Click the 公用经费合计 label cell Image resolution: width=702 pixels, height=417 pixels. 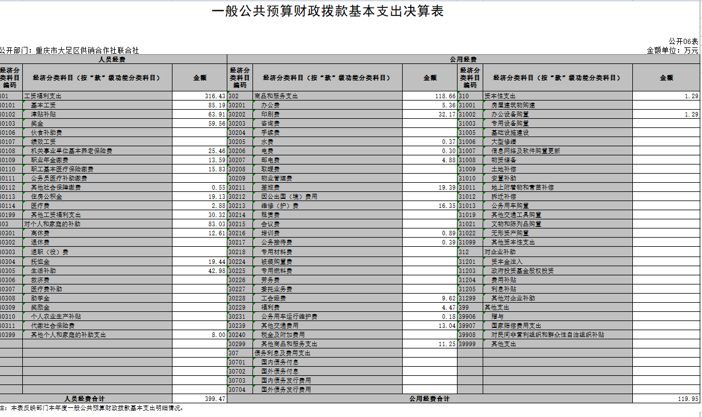pyautogui.click(x=430, y=399)
